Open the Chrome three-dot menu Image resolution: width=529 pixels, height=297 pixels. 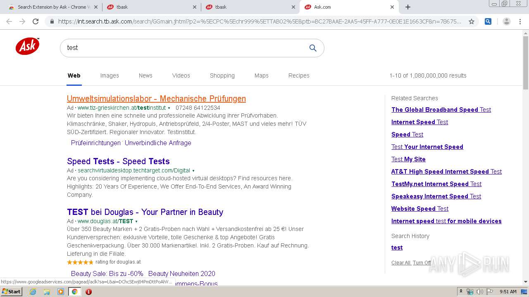click(520, 21)
